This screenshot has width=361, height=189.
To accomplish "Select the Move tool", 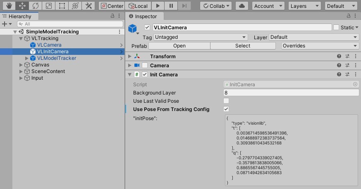I will click(22, 6).
